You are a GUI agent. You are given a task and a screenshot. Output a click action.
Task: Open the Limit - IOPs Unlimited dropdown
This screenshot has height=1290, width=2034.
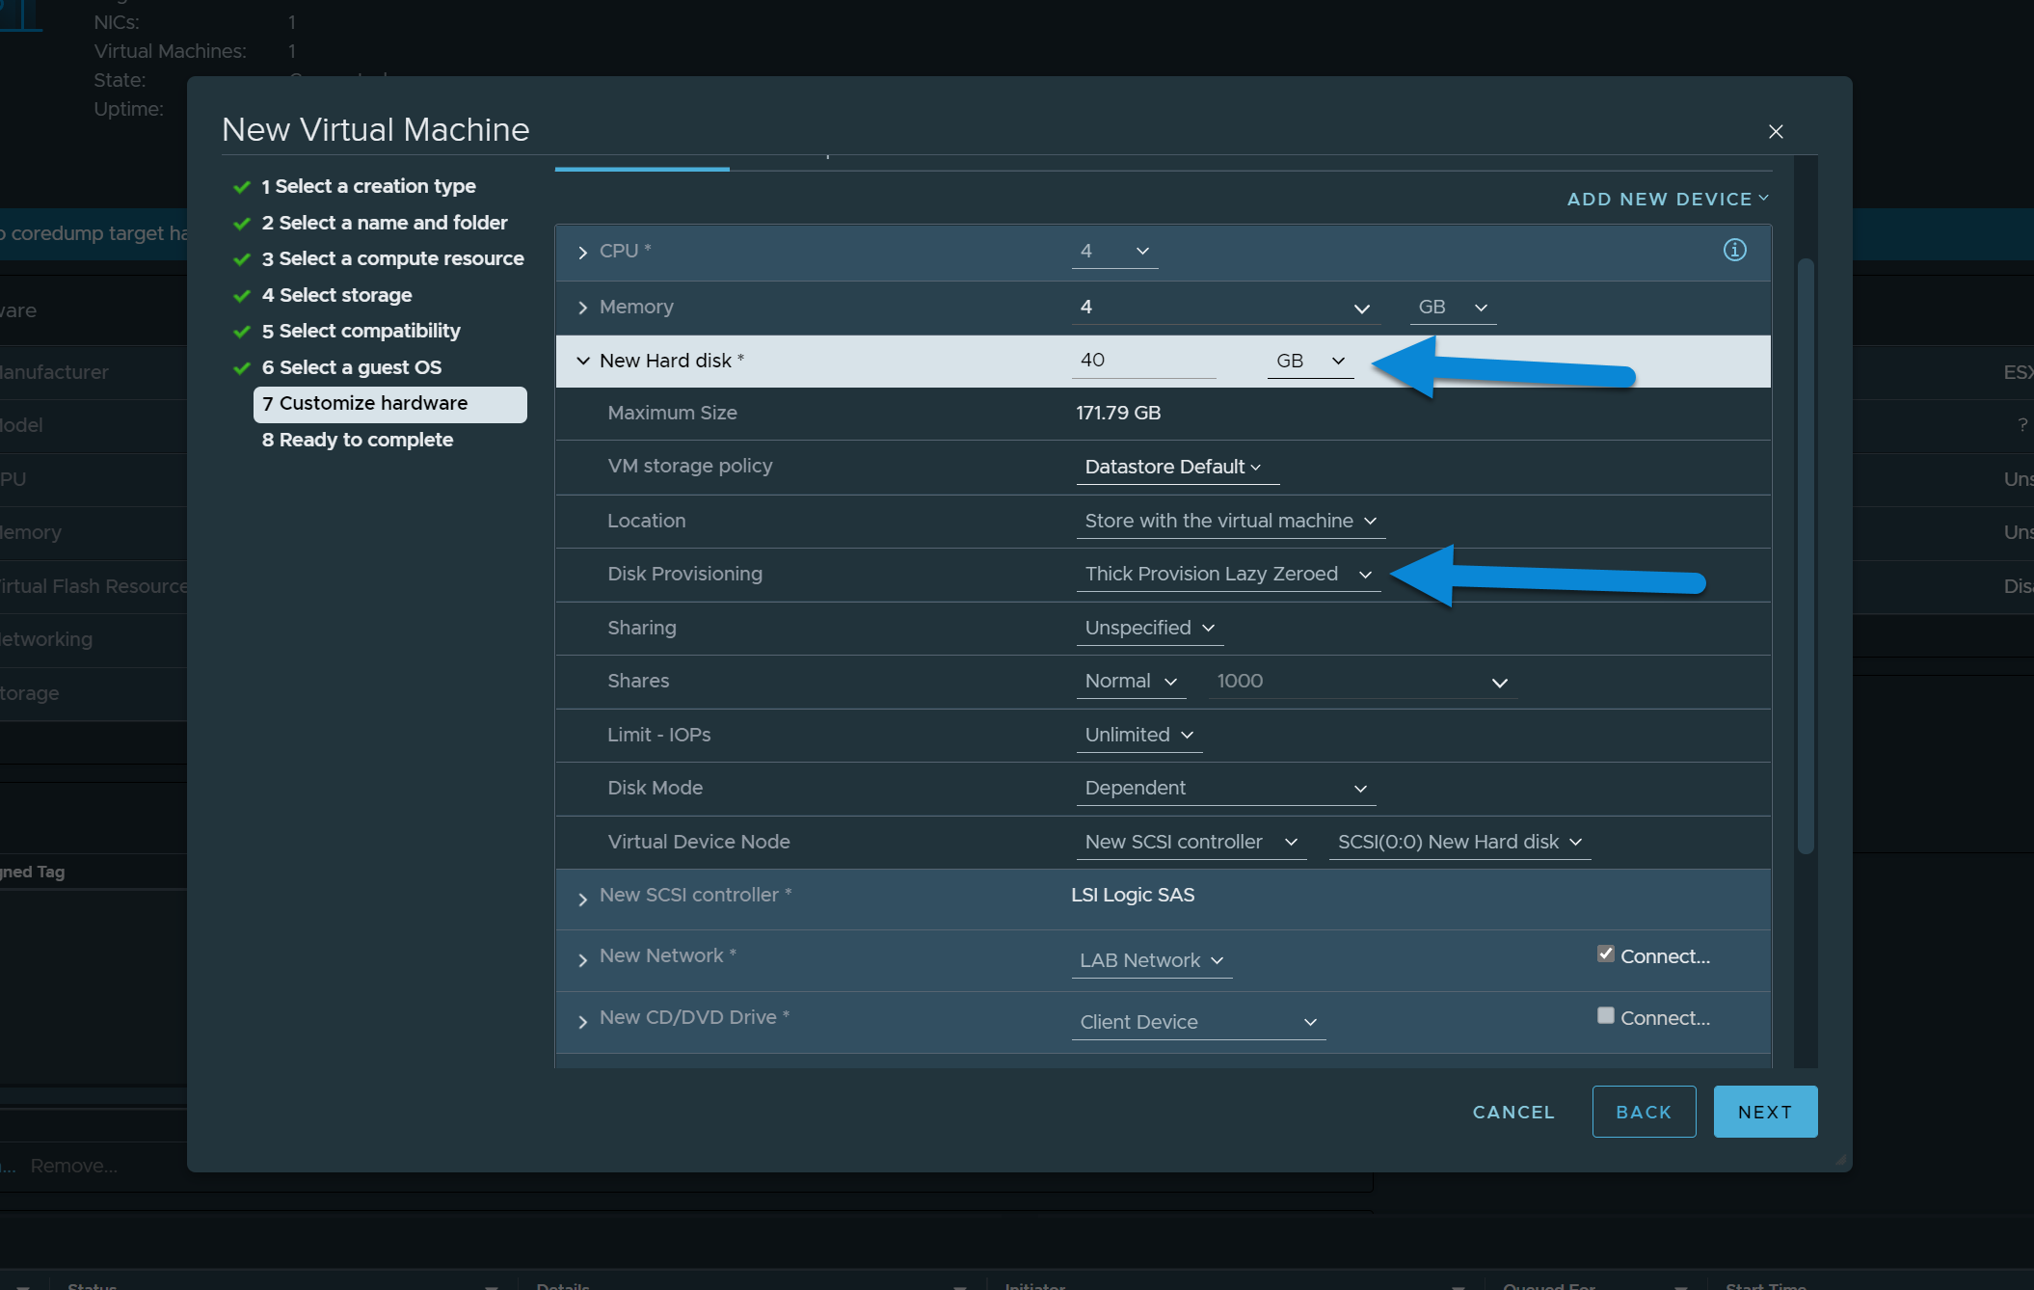click(1138, 736)
